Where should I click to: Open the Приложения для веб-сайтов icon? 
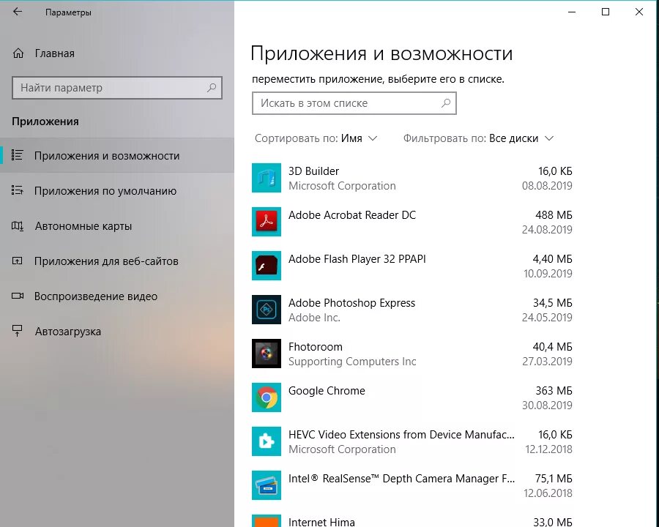tap(18, 261)
